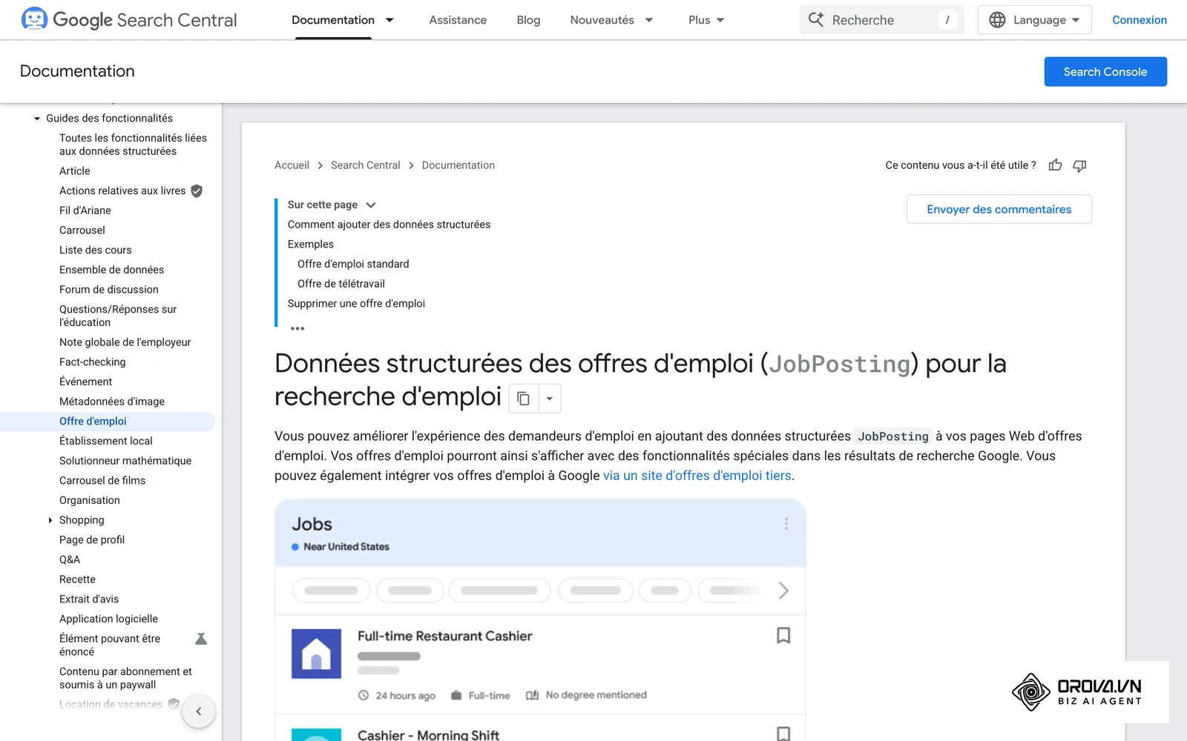Click the globe icon in Language selector
This screenshot has height=741, width=1187.
pos(998,20)
